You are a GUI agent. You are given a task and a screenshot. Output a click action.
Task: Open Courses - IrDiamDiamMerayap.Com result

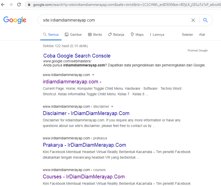(x=84, y=177)
